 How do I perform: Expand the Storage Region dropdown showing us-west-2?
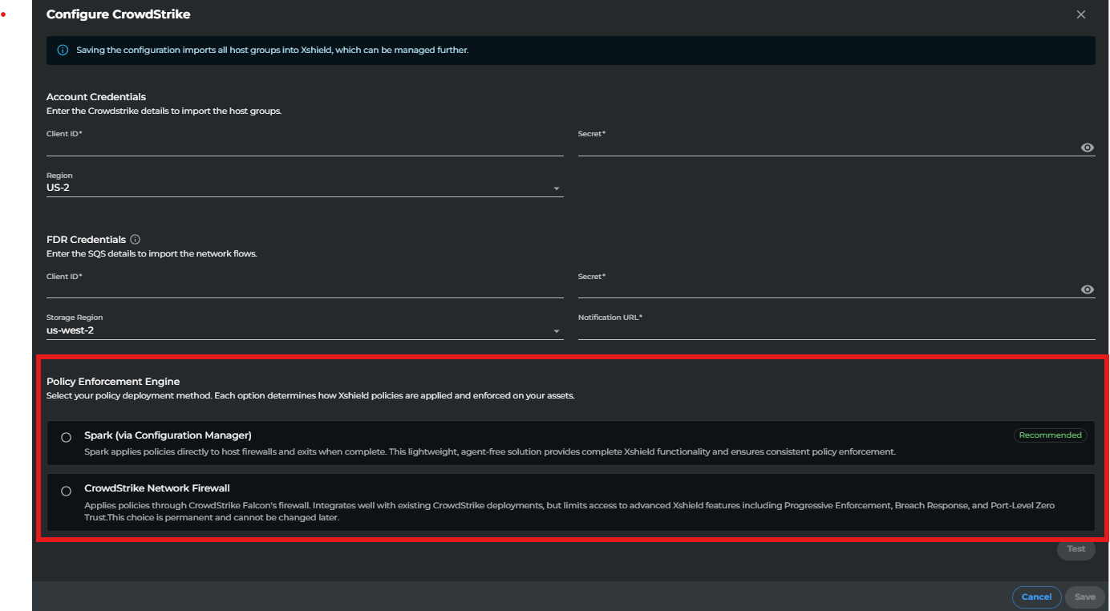pos(305,330)
